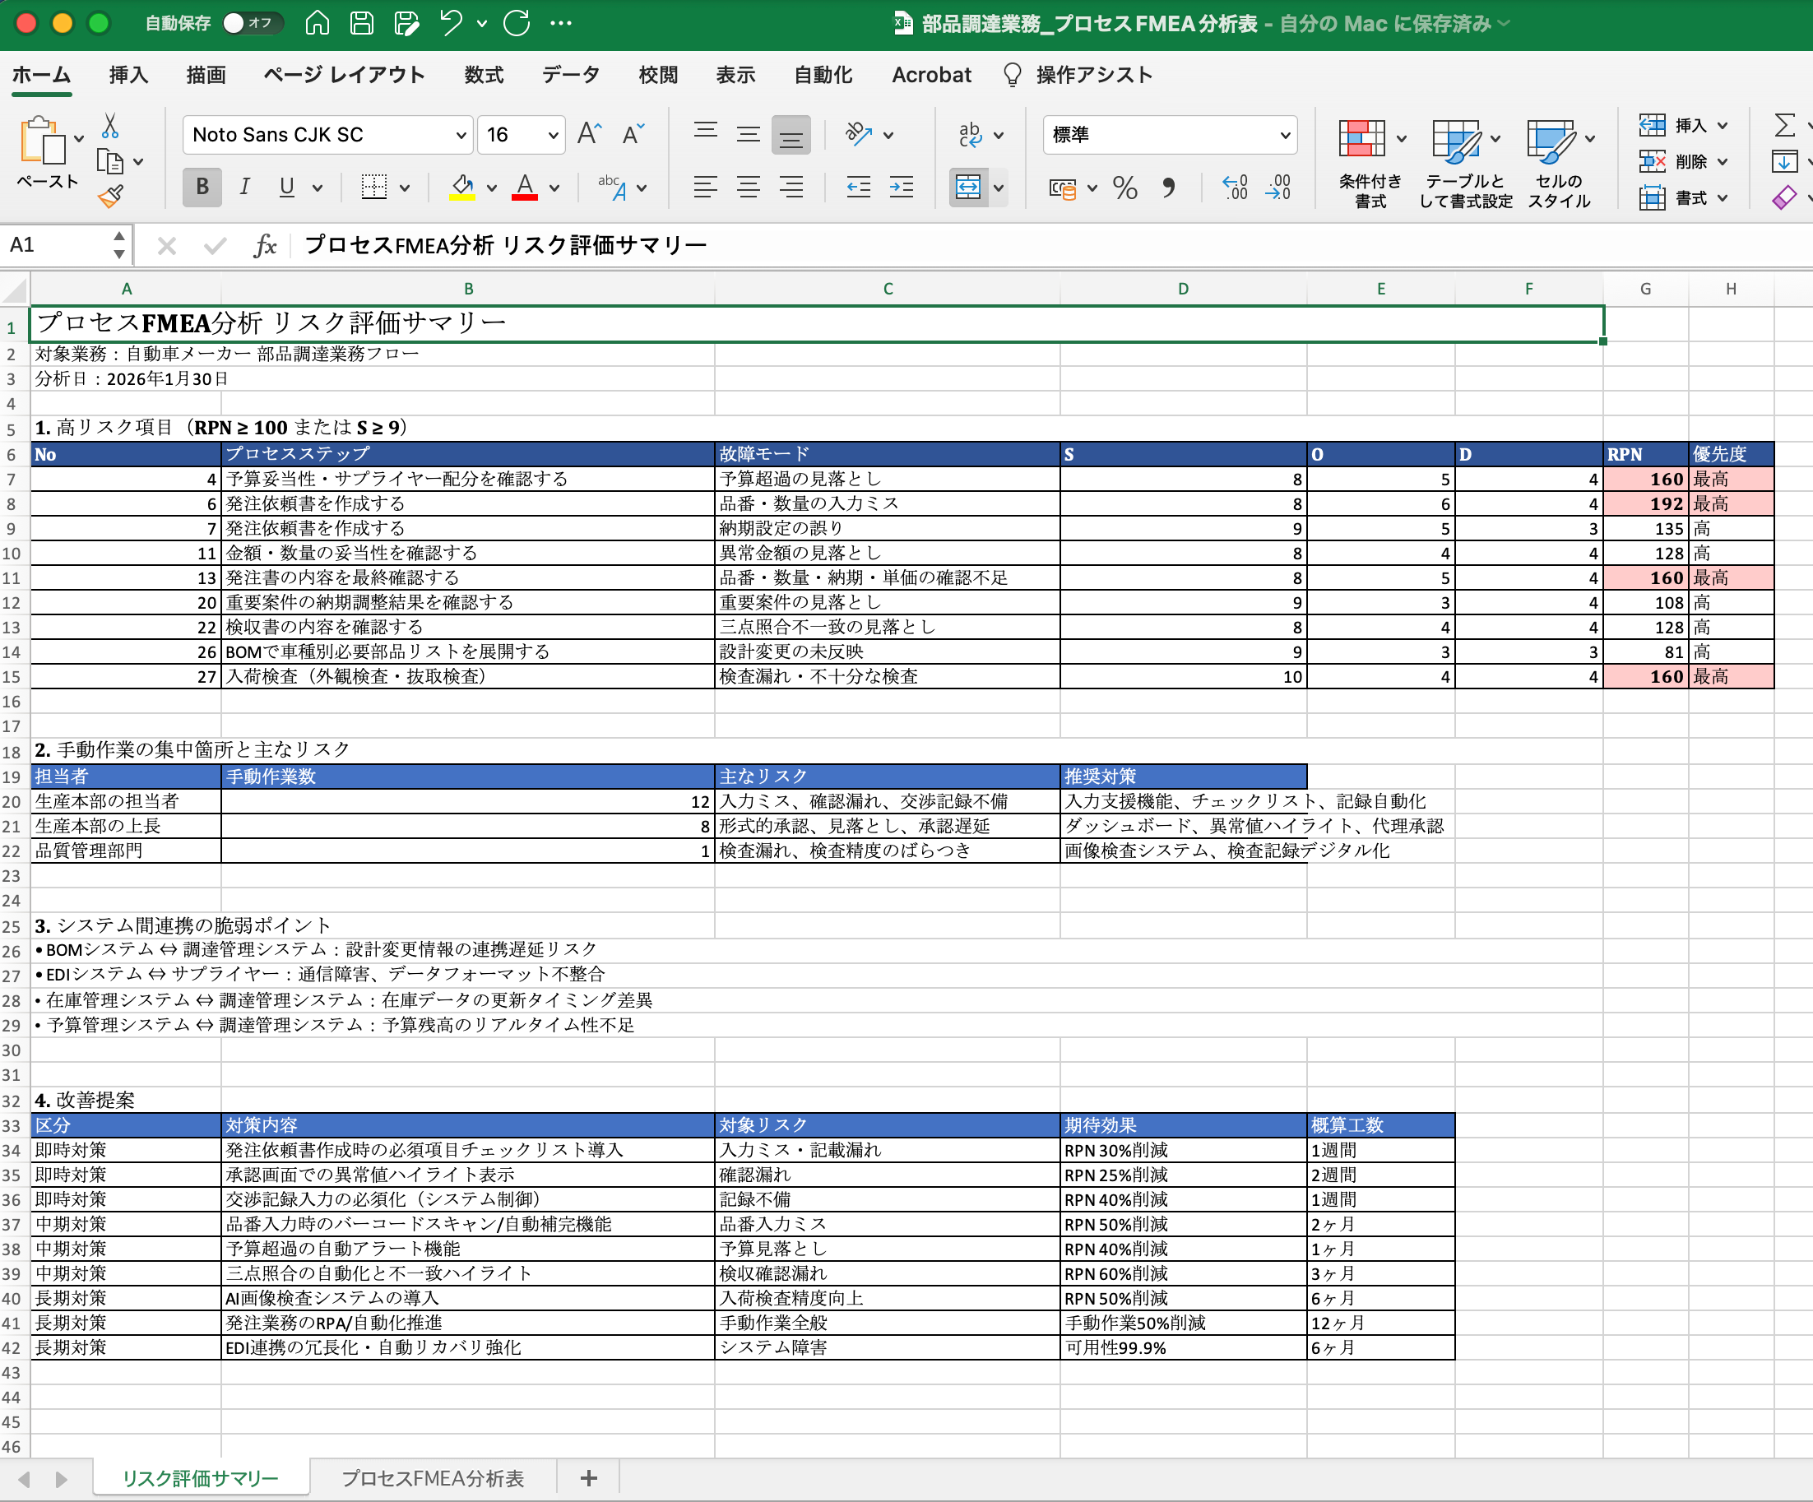Expand the 標準 number format dropdown
This screenshot has height=1502, width=1813.
click(x=1284, y=135)
